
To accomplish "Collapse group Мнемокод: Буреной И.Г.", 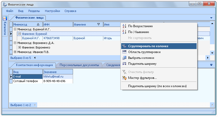I will tap(15, 29).
